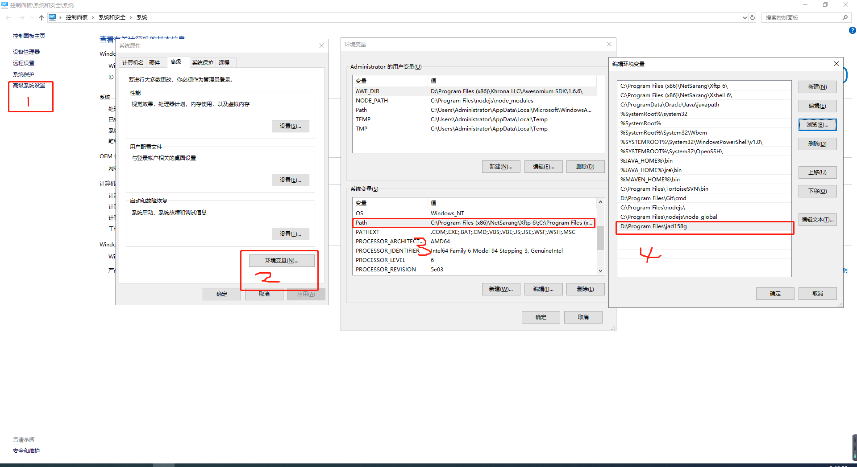Open the recent pages dropdown beside forward arrow

coord(32,17)
